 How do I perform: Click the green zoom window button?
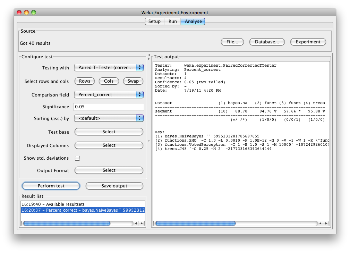pos(34,12)
